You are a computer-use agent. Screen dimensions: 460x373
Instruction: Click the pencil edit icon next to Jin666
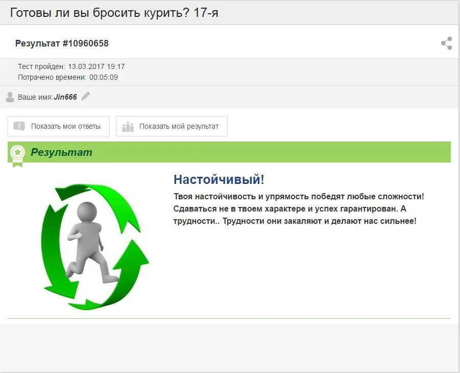(86, 96)
